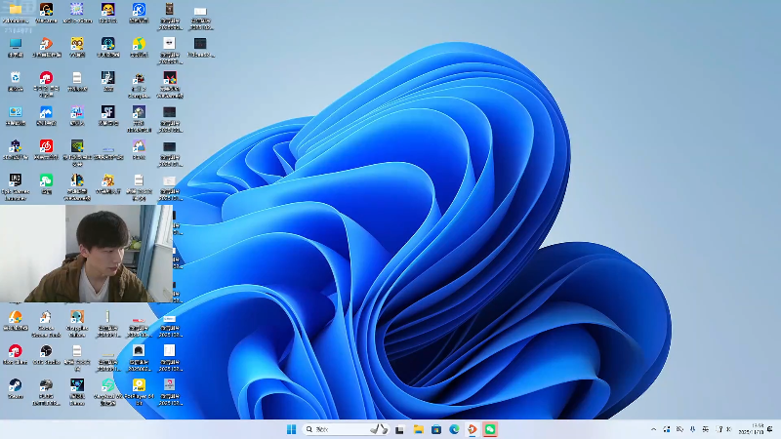Screen dimensions: 781x439
Task: Click the taskbar search box
Action: click(337, 429)
